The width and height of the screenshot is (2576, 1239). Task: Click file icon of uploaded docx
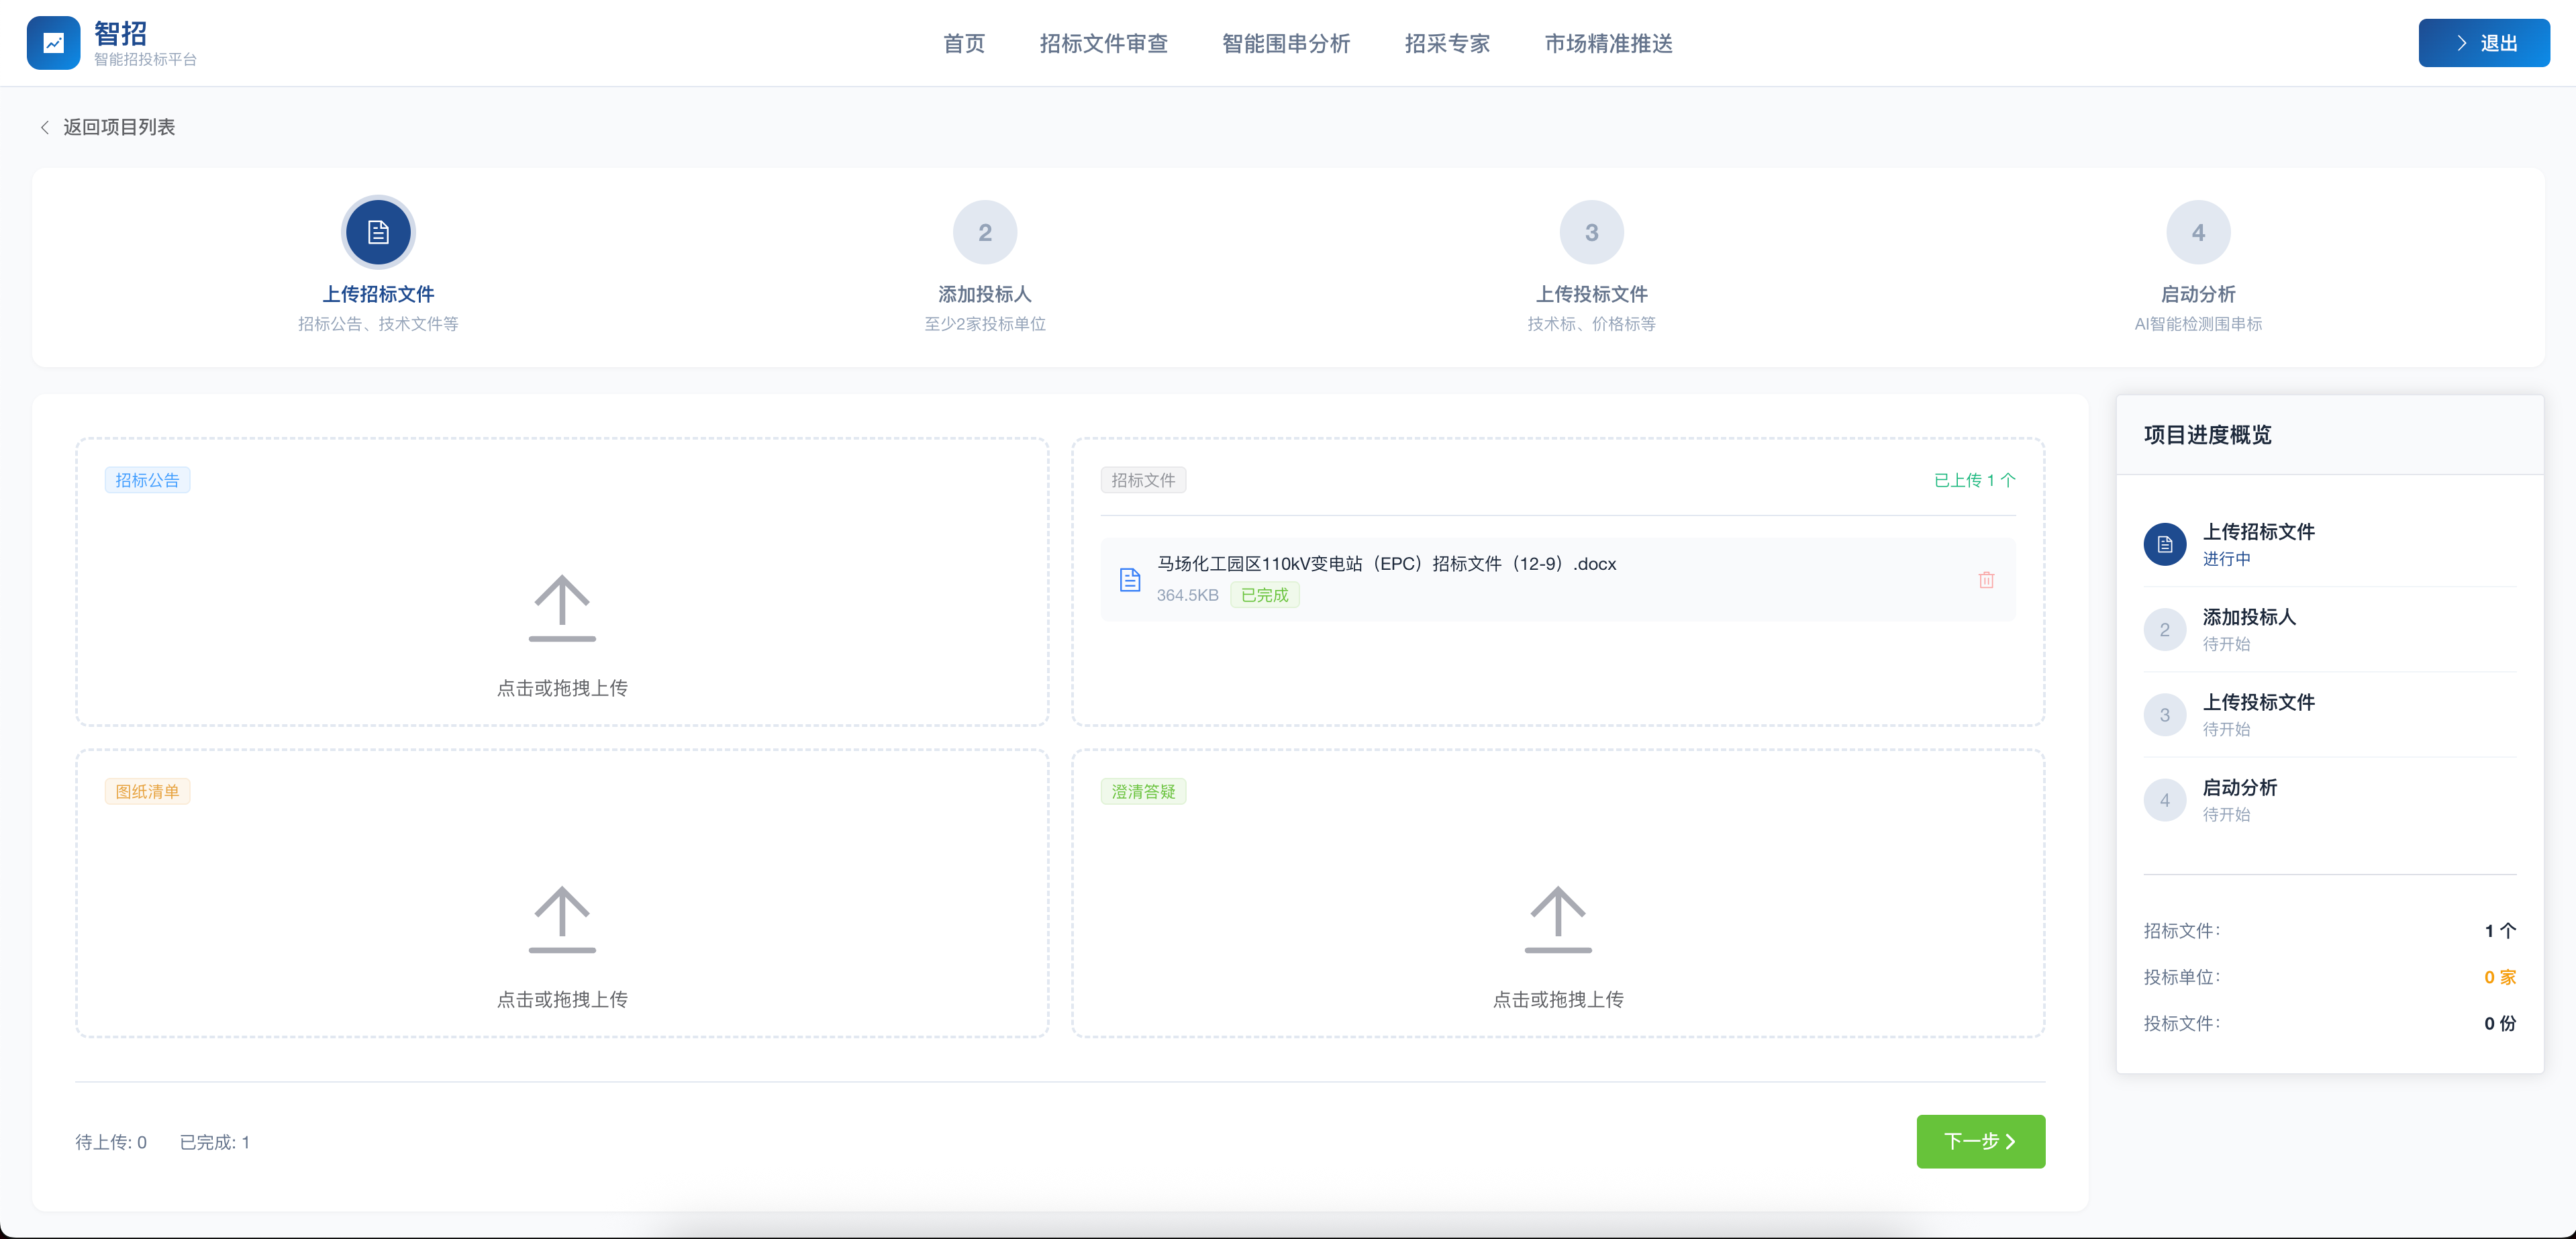1130,580
